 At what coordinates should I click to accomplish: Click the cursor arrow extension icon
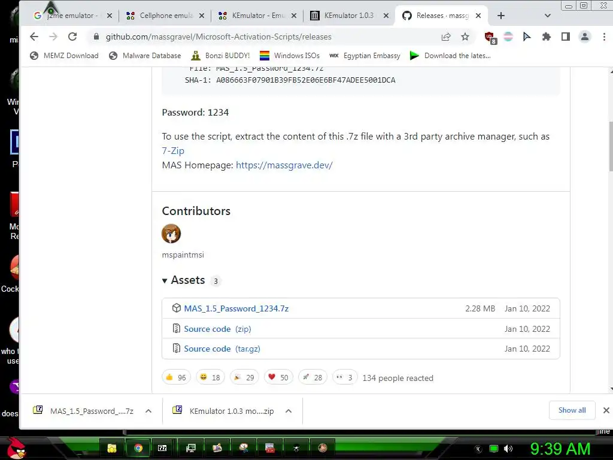click(x=527, y=37)
